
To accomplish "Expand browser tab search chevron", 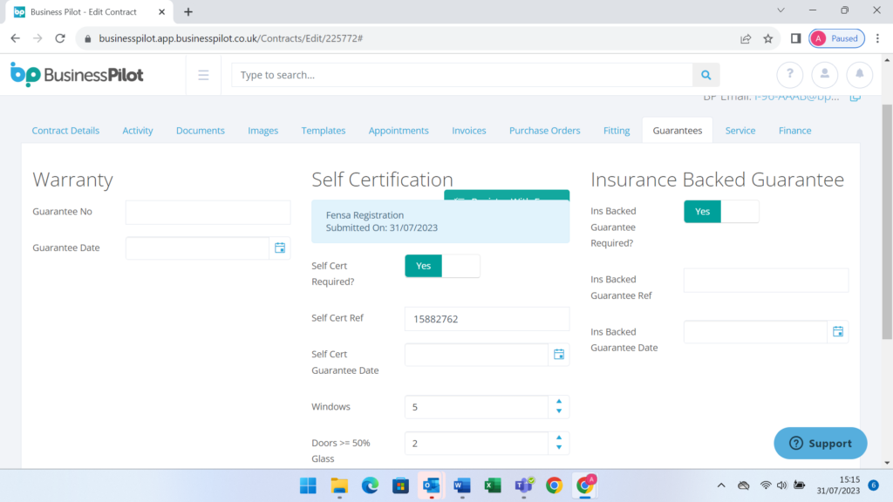I will (x=781, y=10).
